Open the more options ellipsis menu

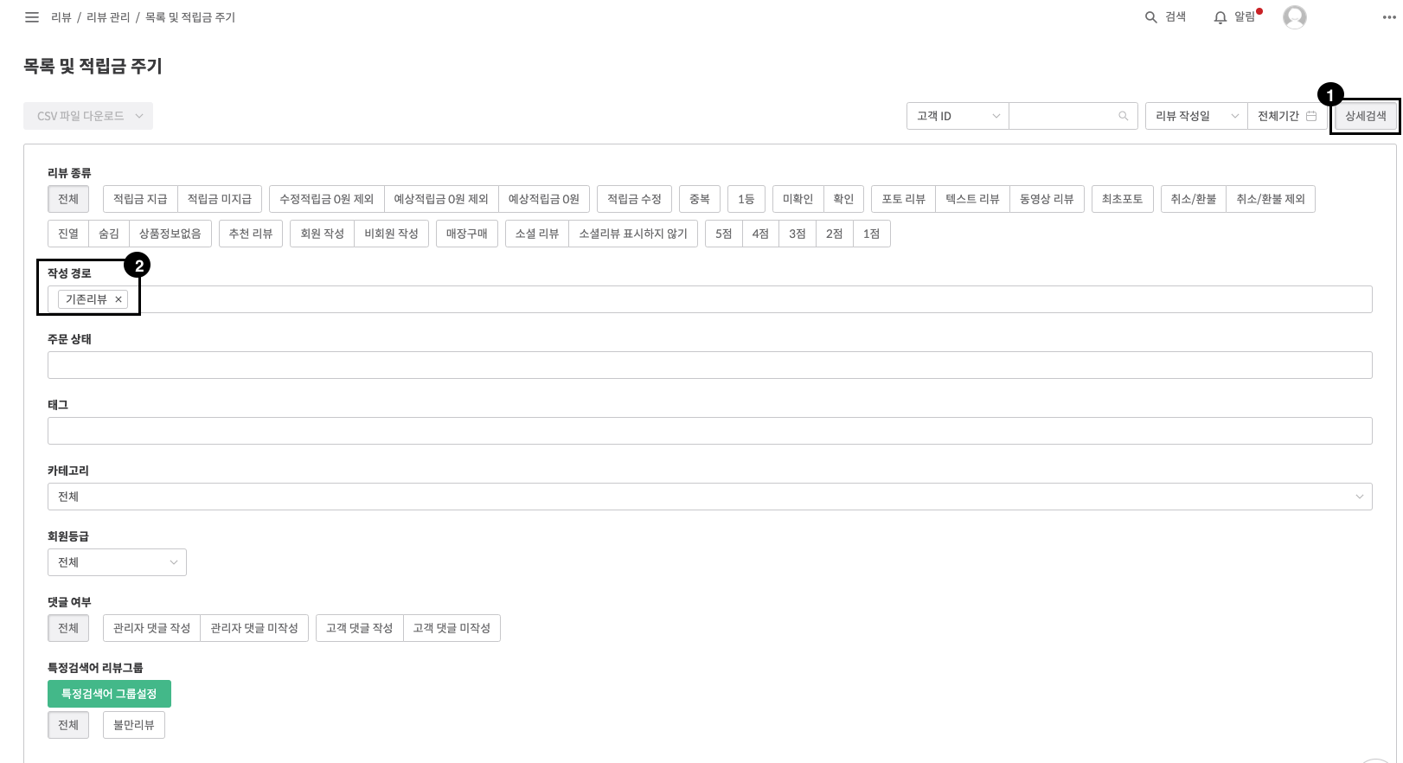1389,17
